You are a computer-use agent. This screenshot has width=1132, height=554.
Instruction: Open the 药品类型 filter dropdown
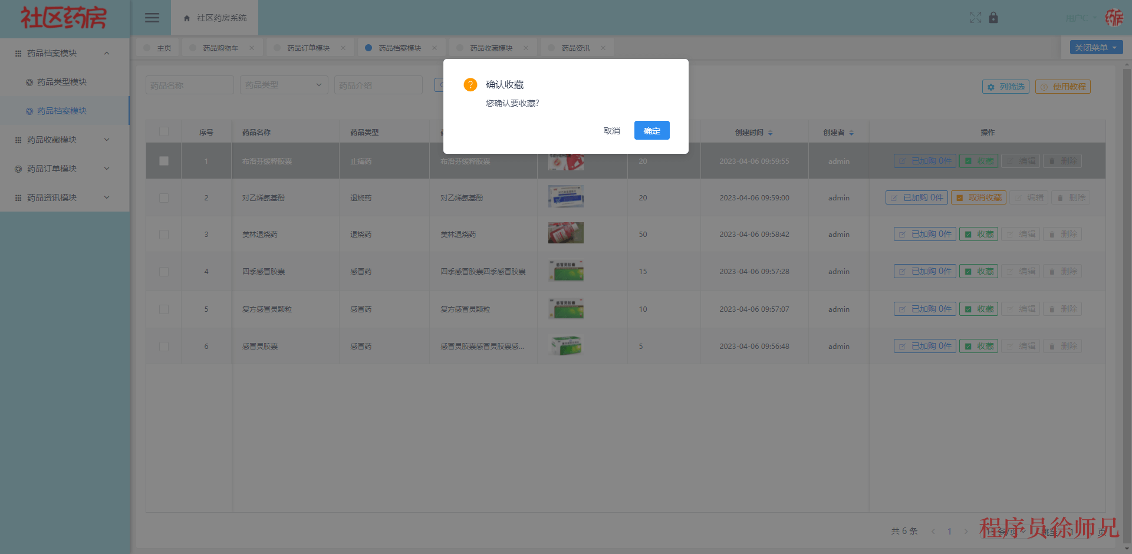(284, 84)
